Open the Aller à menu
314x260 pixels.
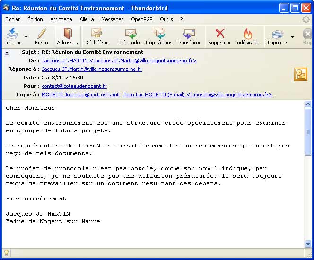(x=87, y=19)
